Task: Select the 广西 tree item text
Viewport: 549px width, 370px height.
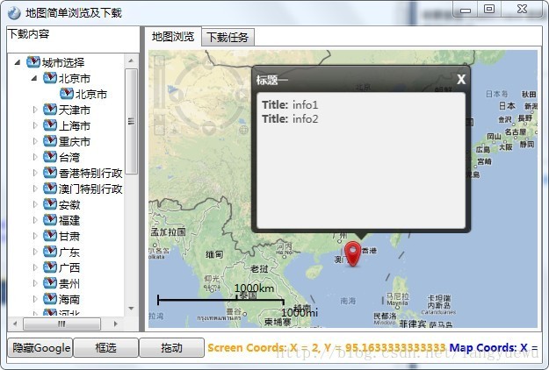Action: 69,268
